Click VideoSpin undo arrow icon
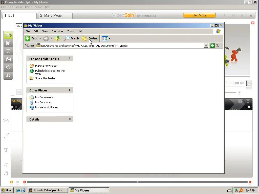The width and height of the screenshot is (259, 194). click(x=225, y=15)
